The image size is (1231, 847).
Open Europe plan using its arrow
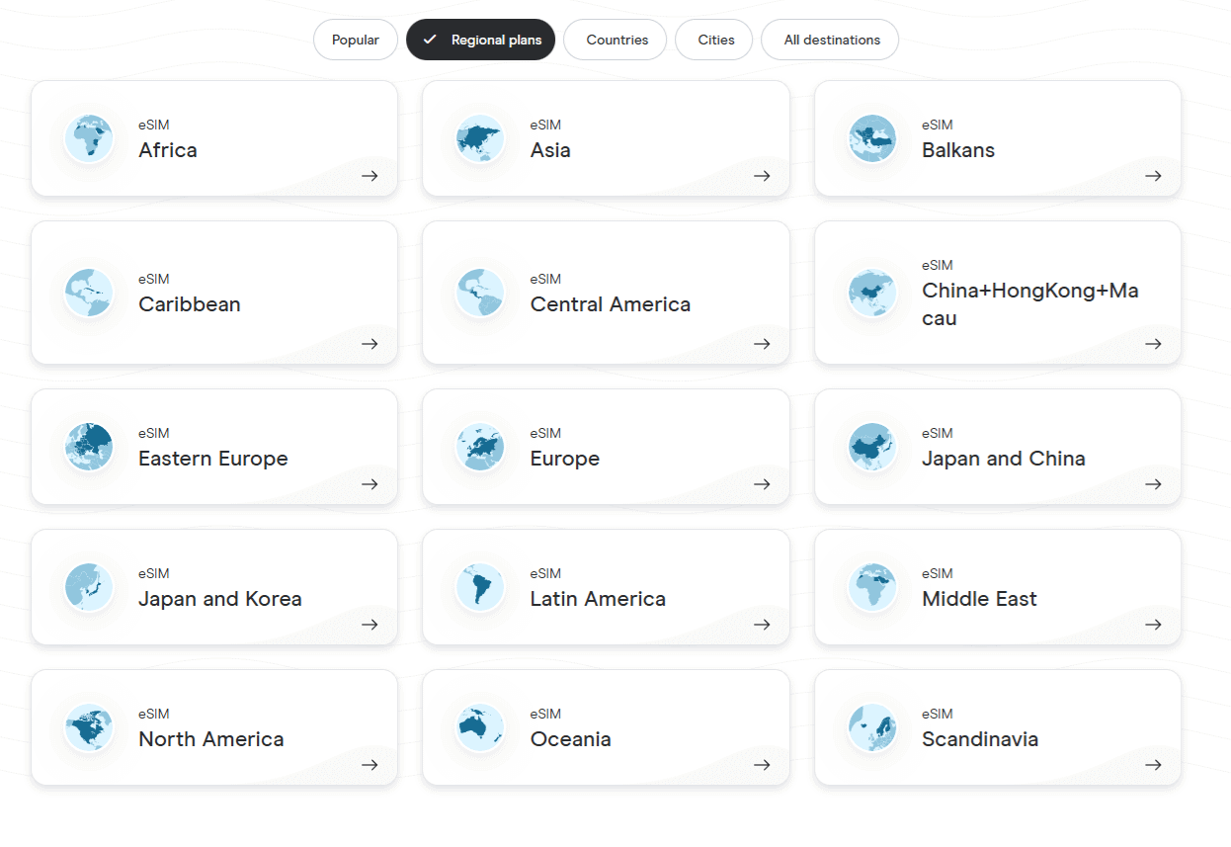point(762,484)
